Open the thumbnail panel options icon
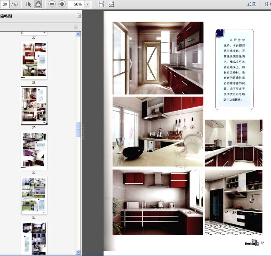271x256 pixels. pyautogui.click(x=76, y=27)
